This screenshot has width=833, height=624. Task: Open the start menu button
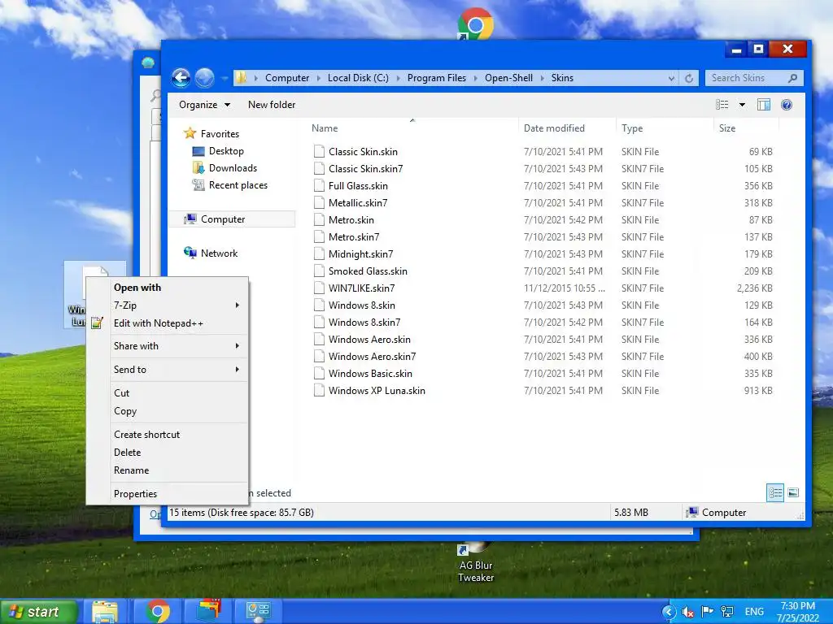pos(38,612)
